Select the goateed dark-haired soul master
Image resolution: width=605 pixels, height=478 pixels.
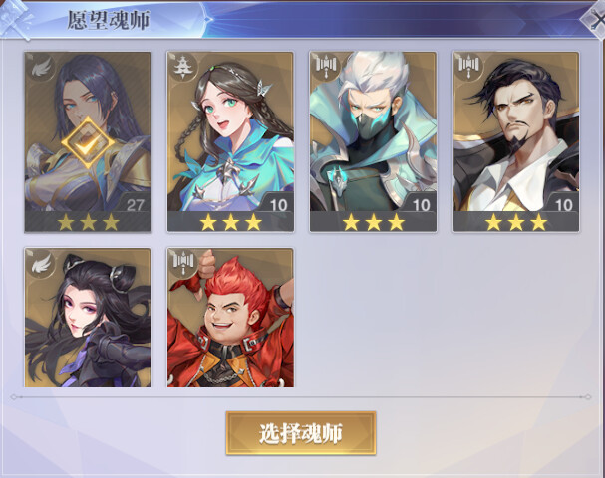(515, 141)
